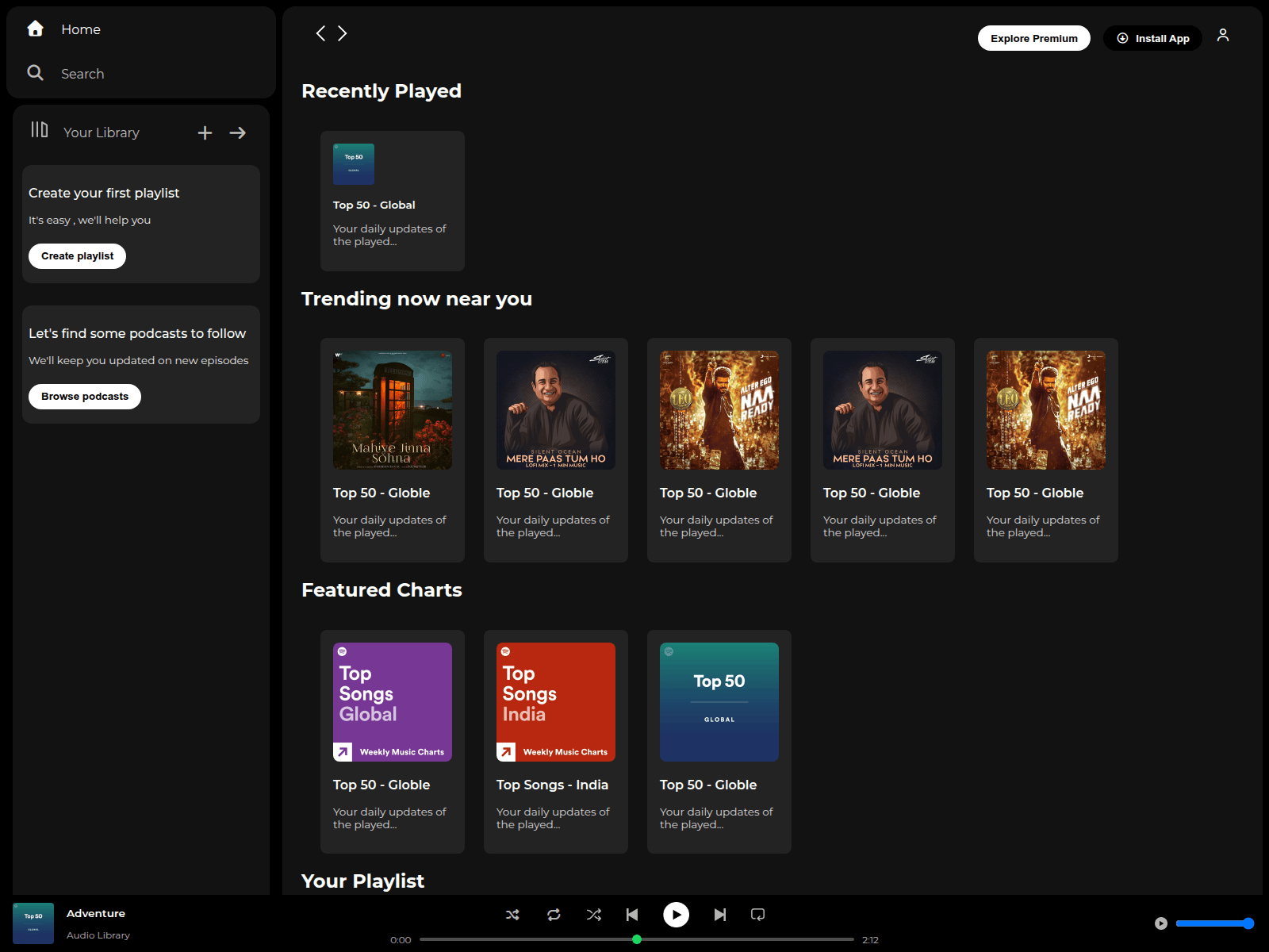Play the current song Adventure

(x=676, y=915)
